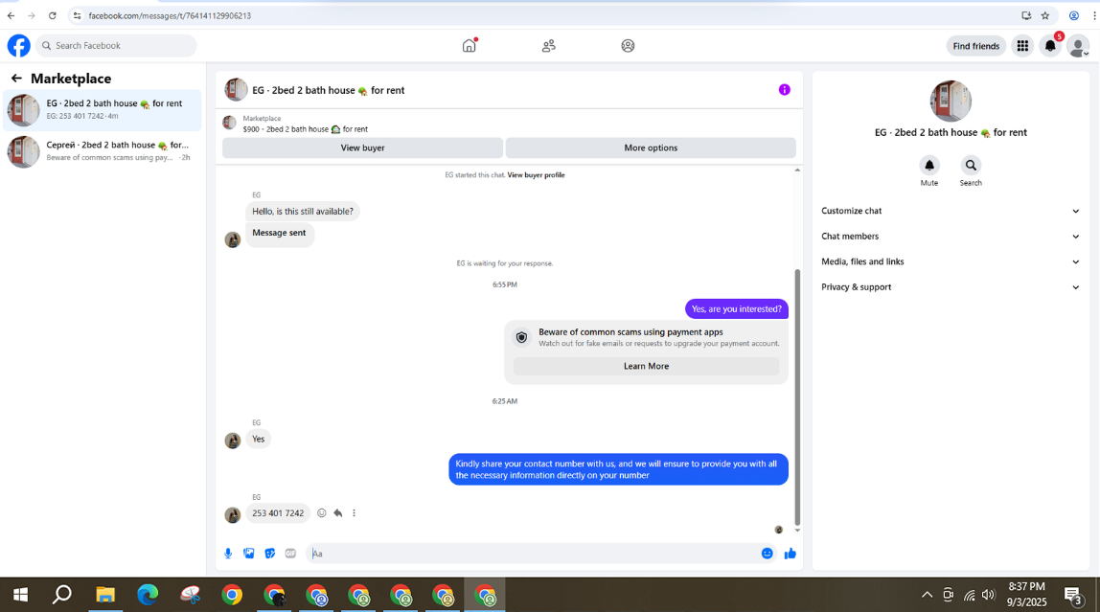
Task: Click the volume icon in system tray
Action: [x=989, y=595]
